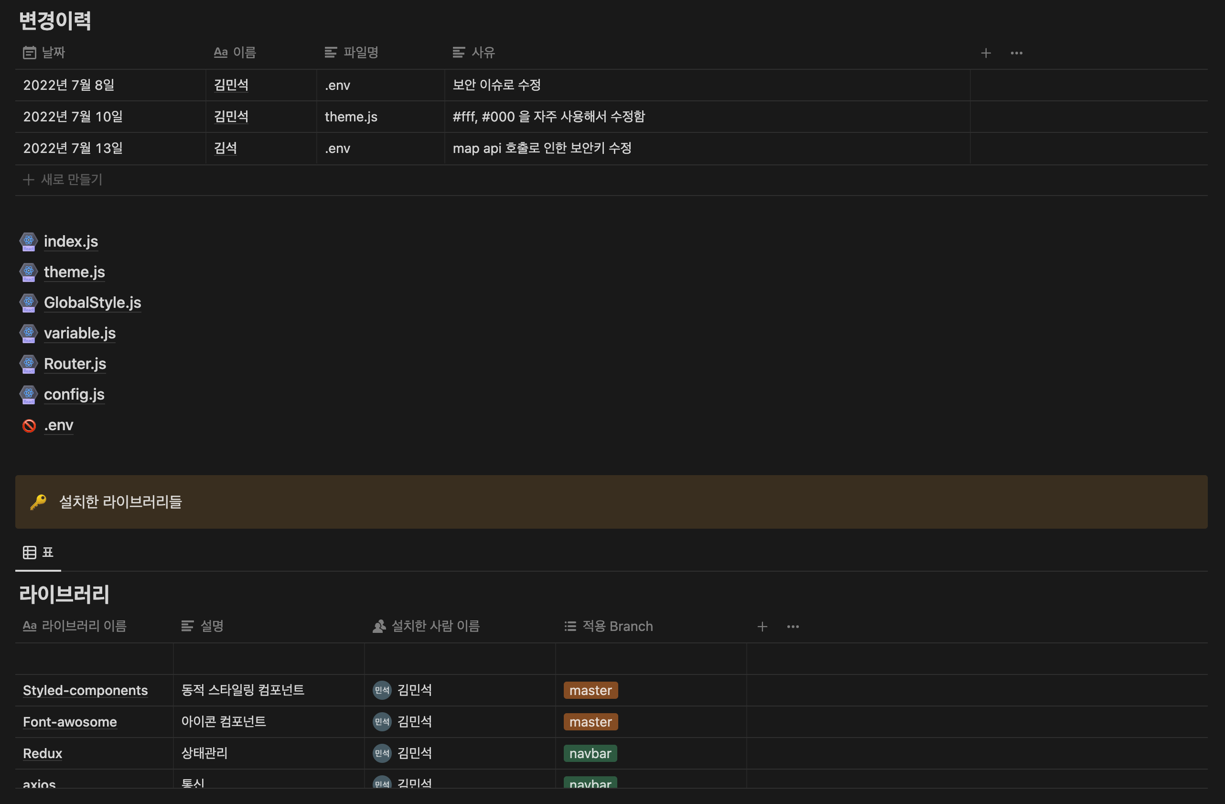The image size is (1225, 804).
Task: Click 새로 만들기 to add a row
Action: point(63,180)
